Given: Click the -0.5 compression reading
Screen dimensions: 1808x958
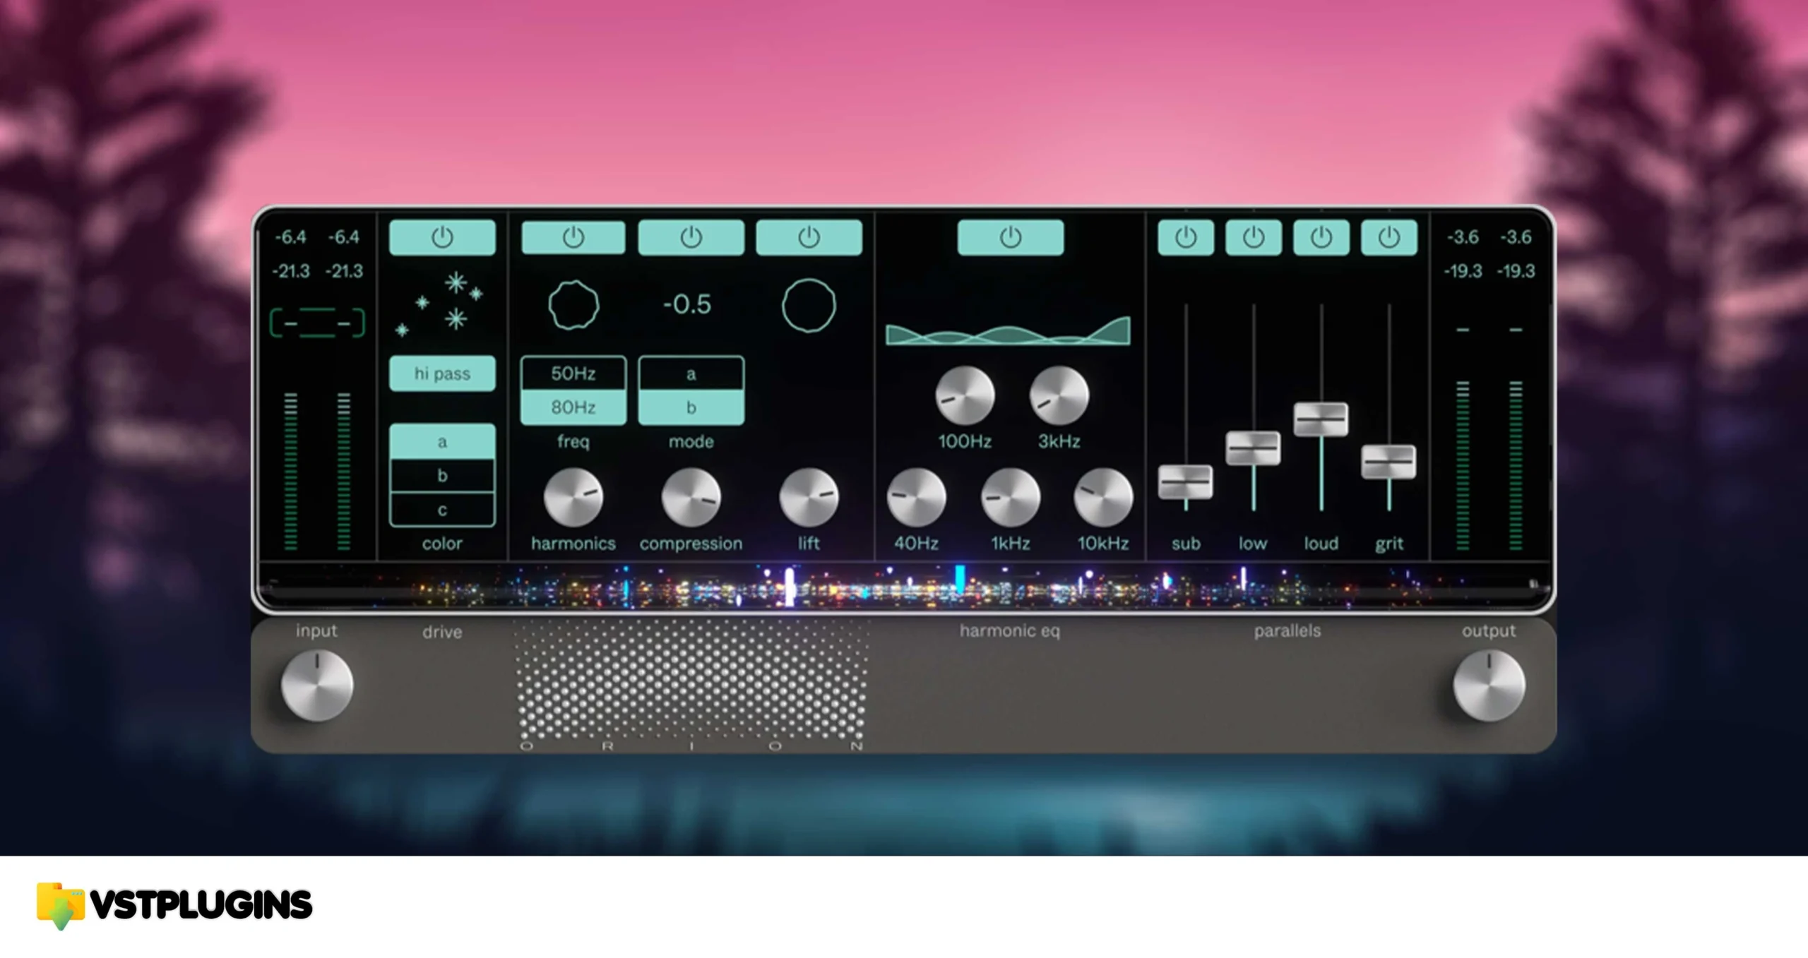Looking at the screenshot, I should [x=687, y=304].
